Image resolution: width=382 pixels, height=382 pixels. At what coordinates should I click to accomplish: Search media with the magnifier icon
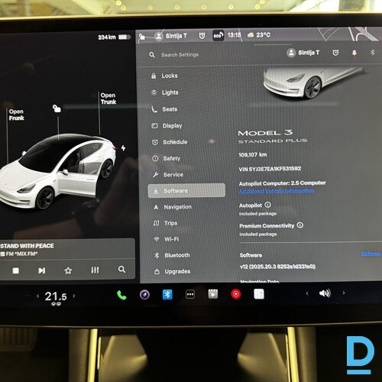(121, 270)
